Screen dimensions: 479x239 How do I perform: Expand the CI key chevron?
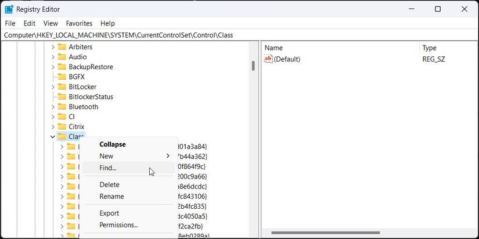click(x=53, y=116)
